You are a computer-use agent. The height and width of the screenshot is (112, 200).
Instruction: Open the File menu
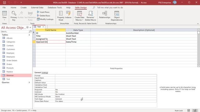point(4,7)
